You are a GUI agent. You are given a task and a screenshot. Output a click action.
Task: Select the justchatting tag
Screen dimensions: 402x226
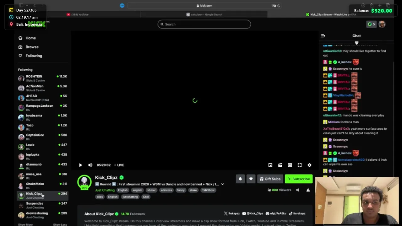[x=130, y=197]
